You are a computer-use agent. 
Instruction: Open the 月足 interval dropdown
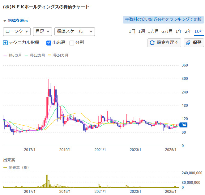tap(42, 32)
